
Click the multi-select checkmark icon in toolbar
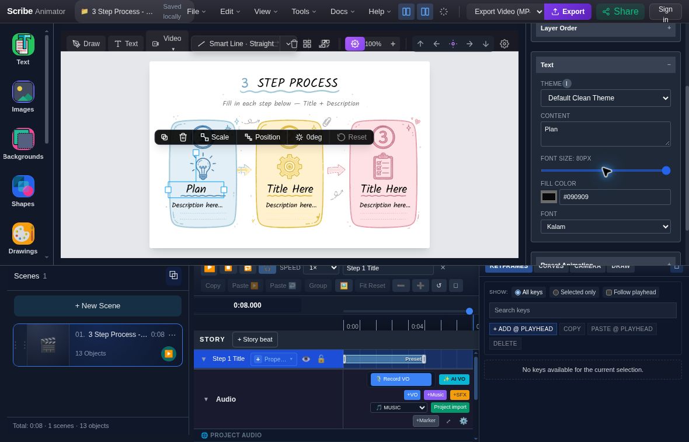[324, 43]
